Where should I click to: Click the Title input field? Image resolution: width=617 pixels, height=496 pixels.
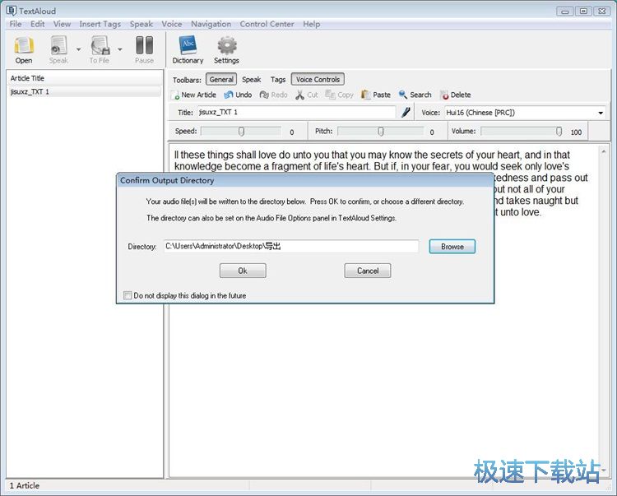click(x=296, y=113)
